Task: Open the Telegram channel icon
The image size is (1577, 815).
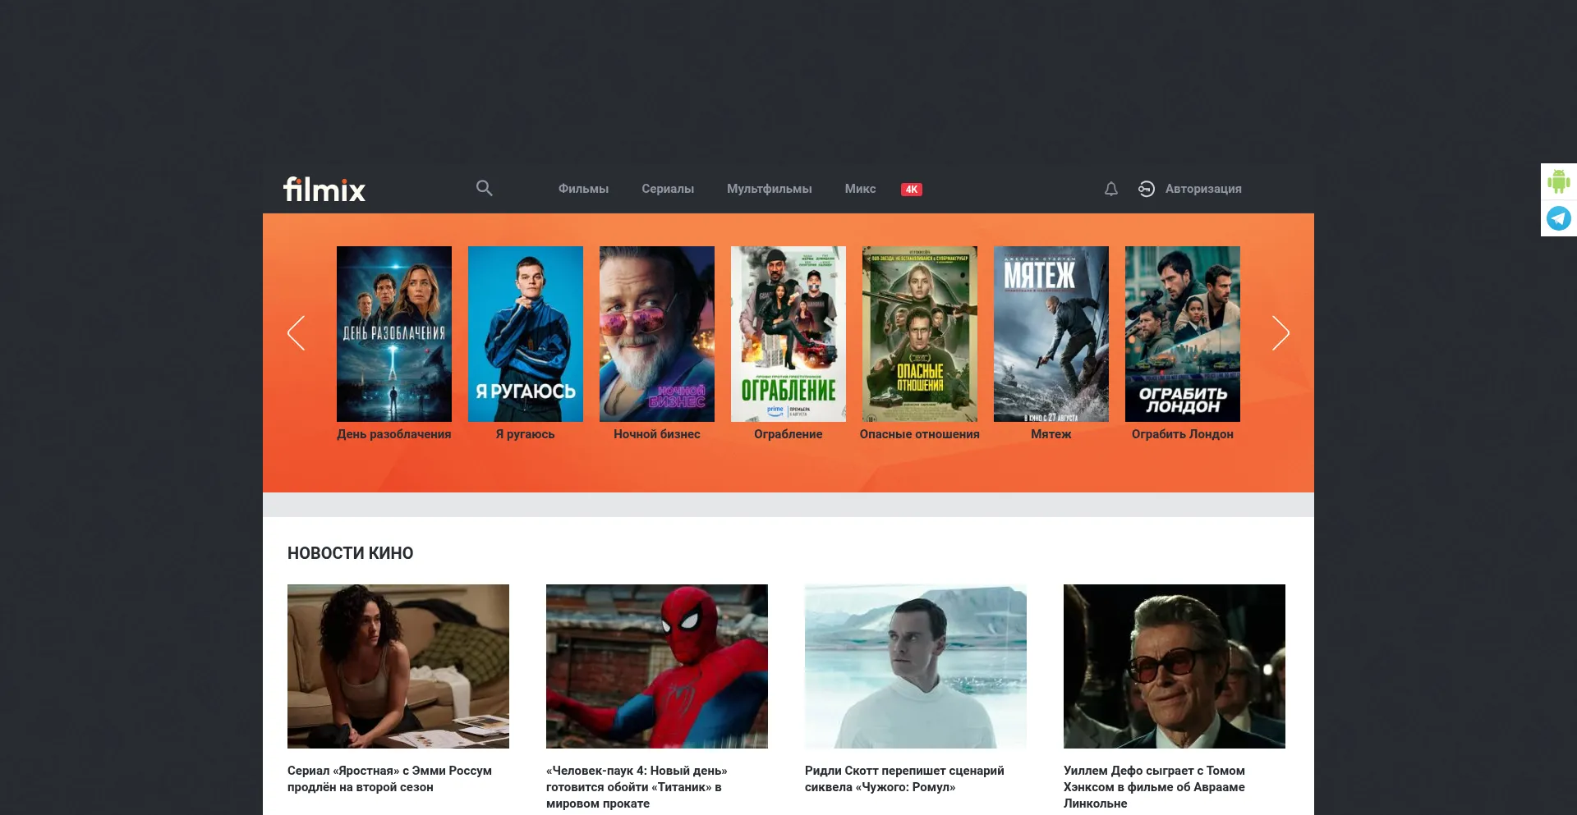Action: [1559, 218]
